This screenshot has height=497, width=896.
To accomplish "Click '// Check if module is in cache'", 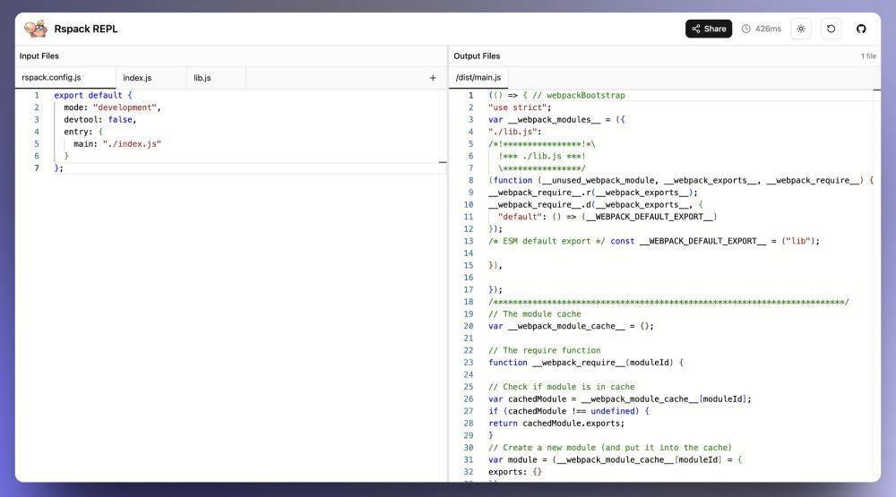I will click(561, 387).
